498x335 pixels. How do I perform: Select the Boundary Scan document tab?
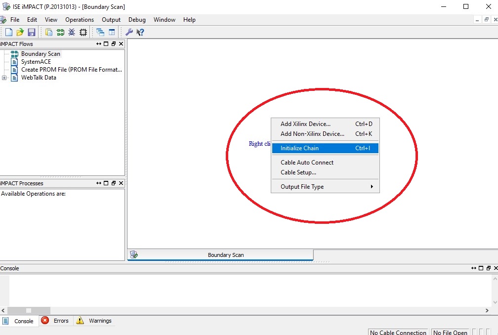[220, 254]
